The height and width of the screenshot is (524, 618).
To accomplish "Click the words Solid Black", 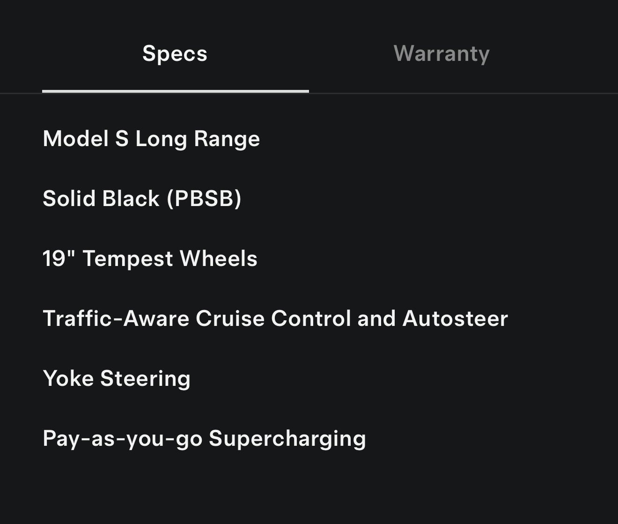I will [101, 199].
